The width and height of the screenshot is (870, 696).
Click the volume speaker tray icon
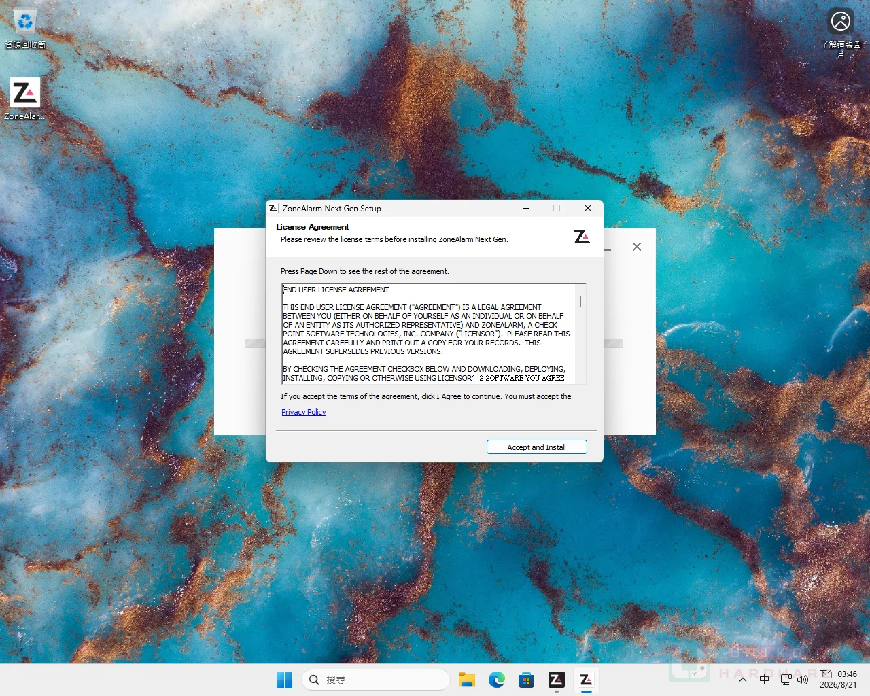pos(803,680)
